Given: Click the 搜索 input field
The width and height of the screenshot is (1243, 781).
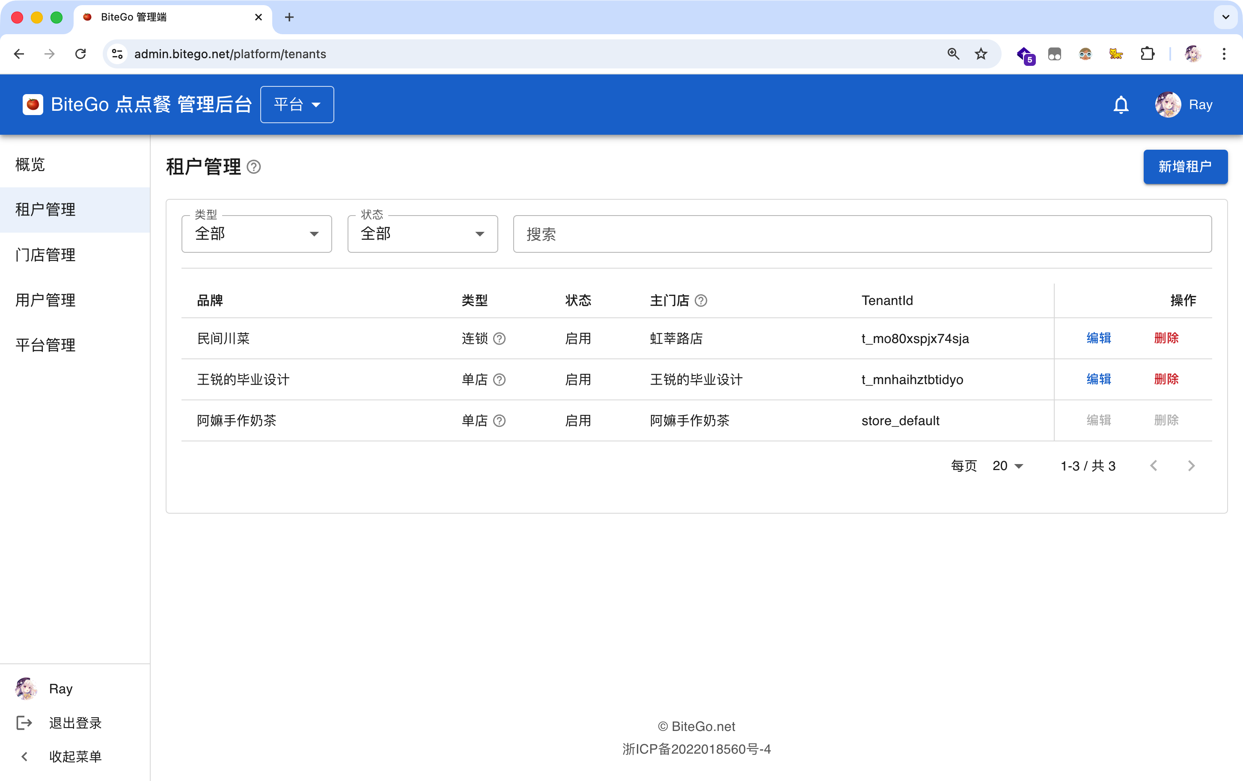Looking at the screenshot, I should click(862, 234).
